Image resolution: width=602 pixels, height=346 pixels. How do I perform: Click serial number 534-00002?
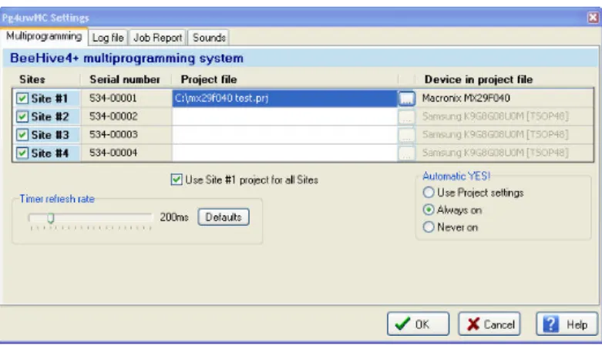click(113, 116)
